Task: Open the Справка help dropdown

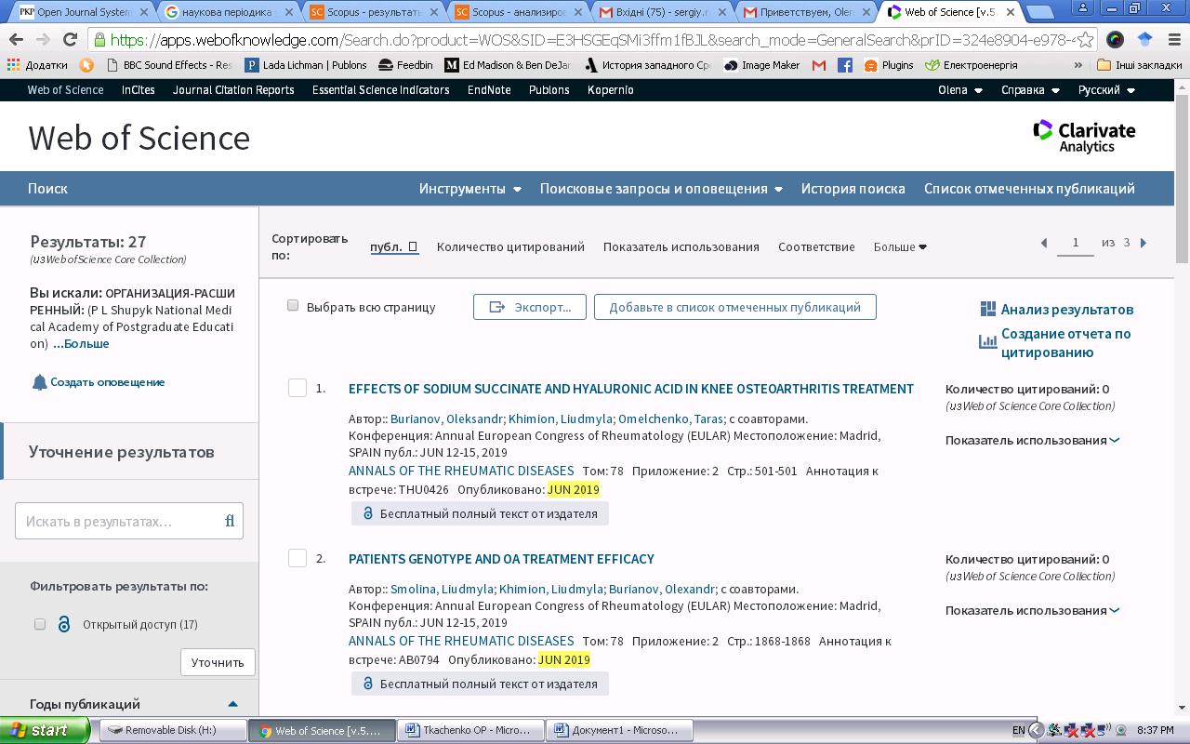Action: tap(1030, 90)
